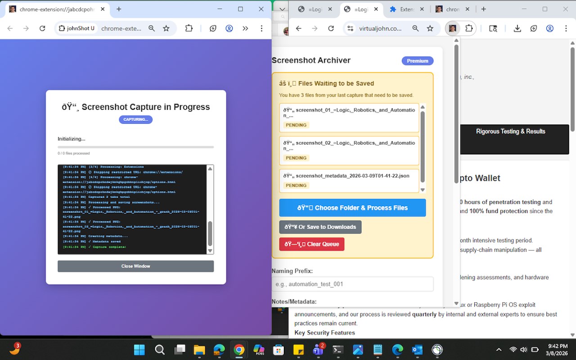The width and height of the screenshot is (576, 360).
Task: Click back arrow in right Chrome window
Action: coord(298,28)
